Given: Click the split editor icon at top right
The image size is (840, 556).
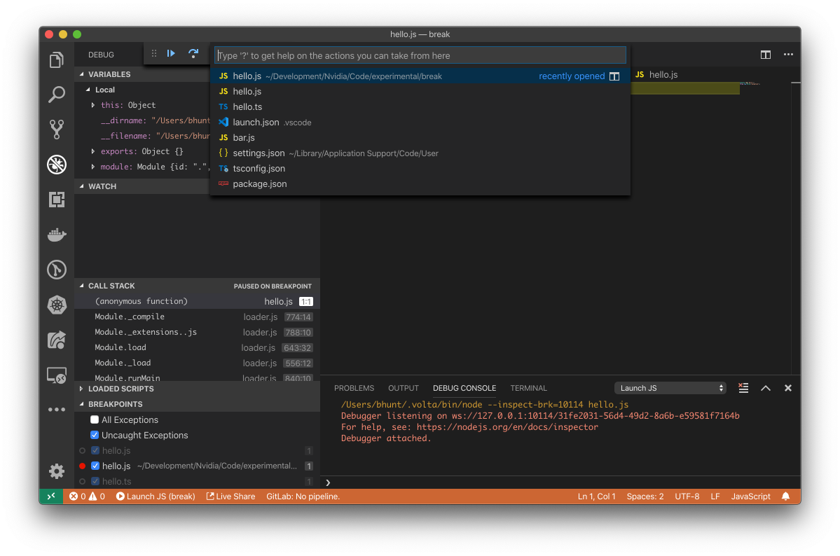Looking at the screenshot, I should [x=765, y=55].
